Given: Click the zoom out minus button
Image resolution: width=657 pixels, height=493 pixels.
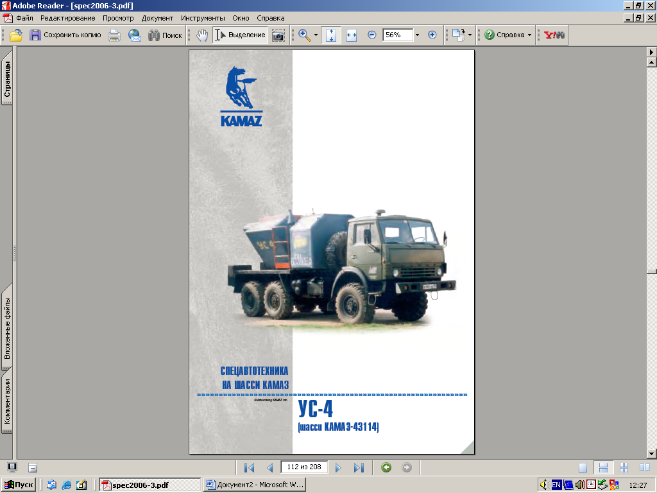Looking at the screenshot, I should pos(371,35).
